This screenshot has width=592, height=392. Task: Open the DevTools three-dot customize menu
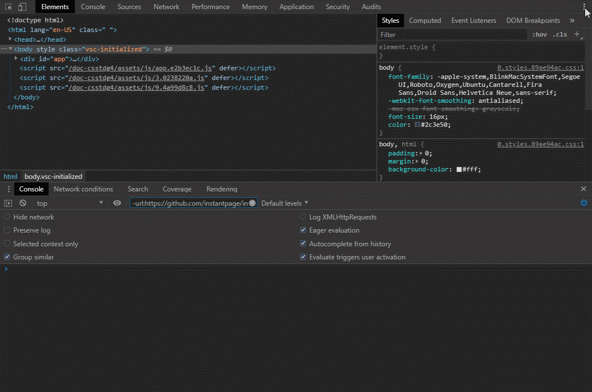583,6
